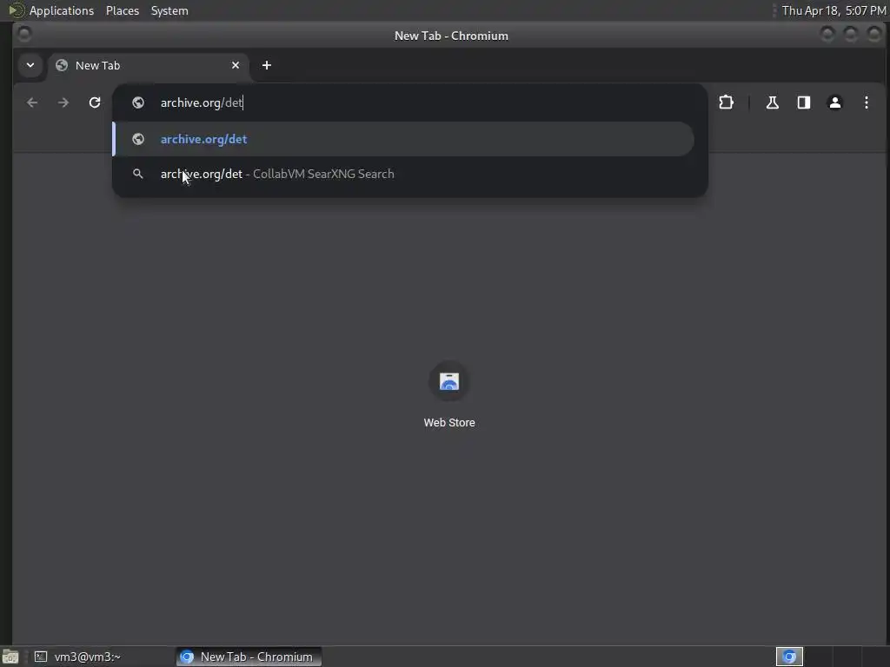Open the Extensions puzzle icon

(726, 102)
